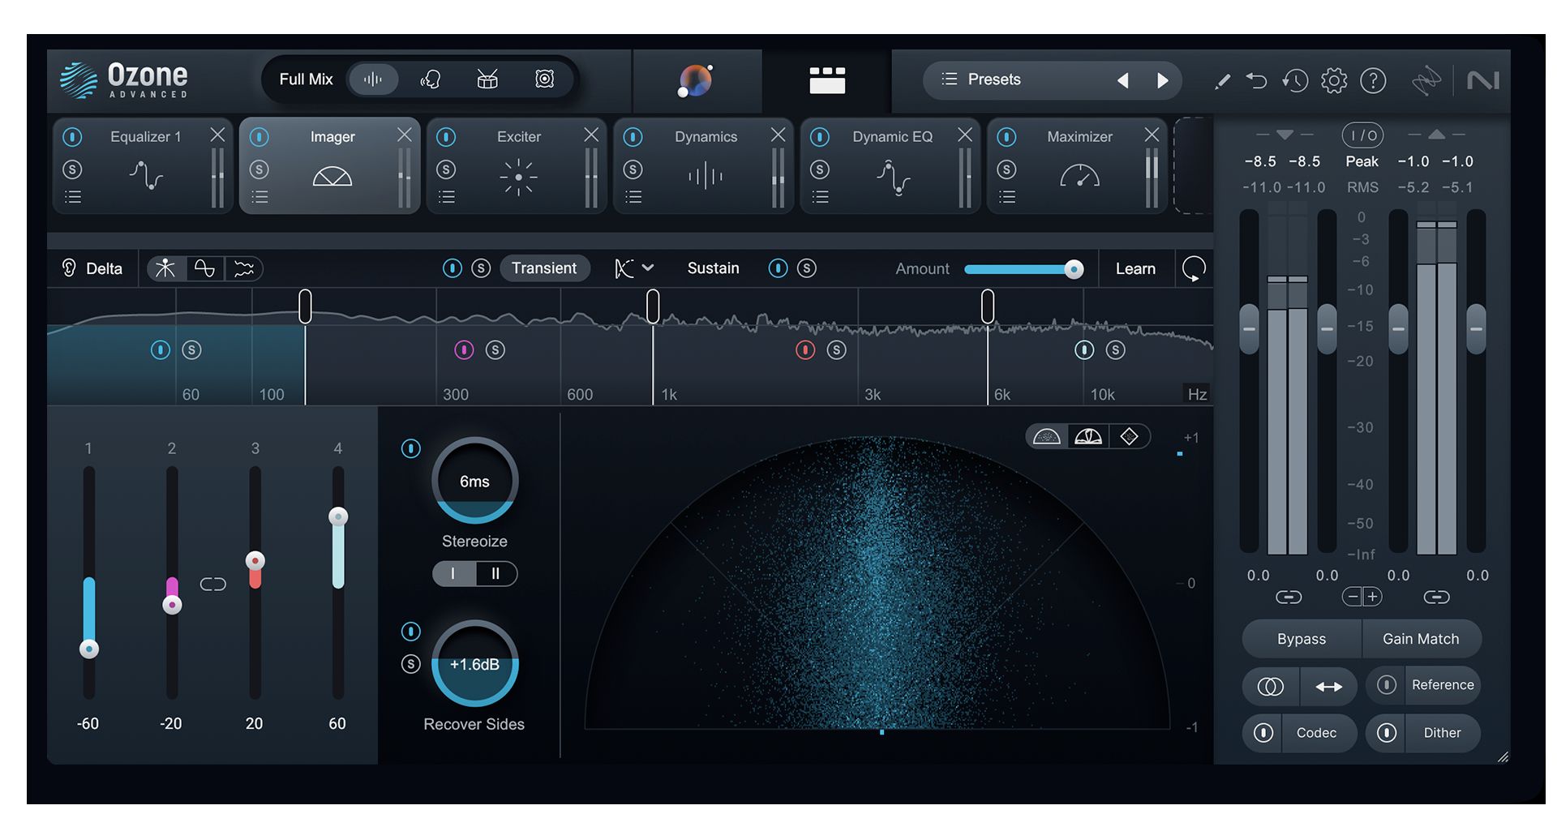Open the Master Assistant orb icon

(695, 80)
